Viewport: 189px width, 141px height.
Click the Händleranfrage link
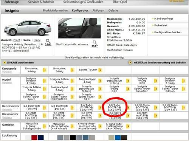[164, 18]
